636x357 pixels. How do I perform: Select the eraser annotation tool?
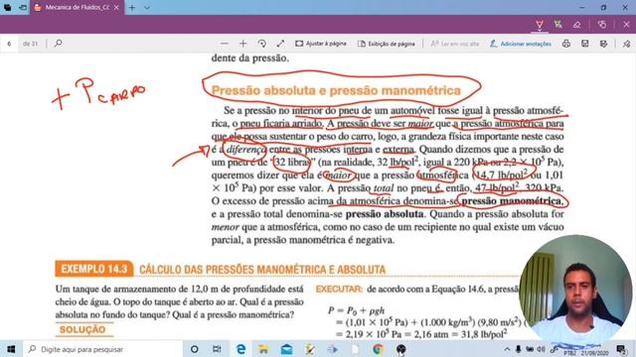coord(576,25)
